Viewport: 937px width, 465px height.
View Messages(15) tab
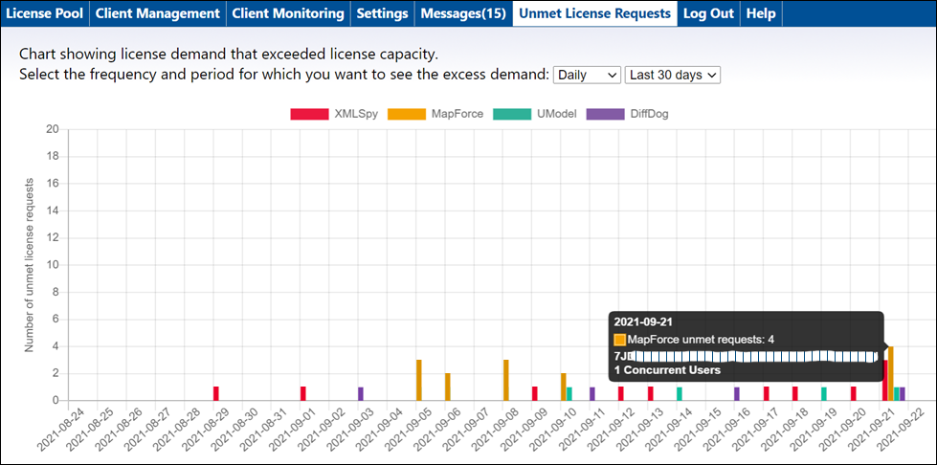tap(463, 13)
